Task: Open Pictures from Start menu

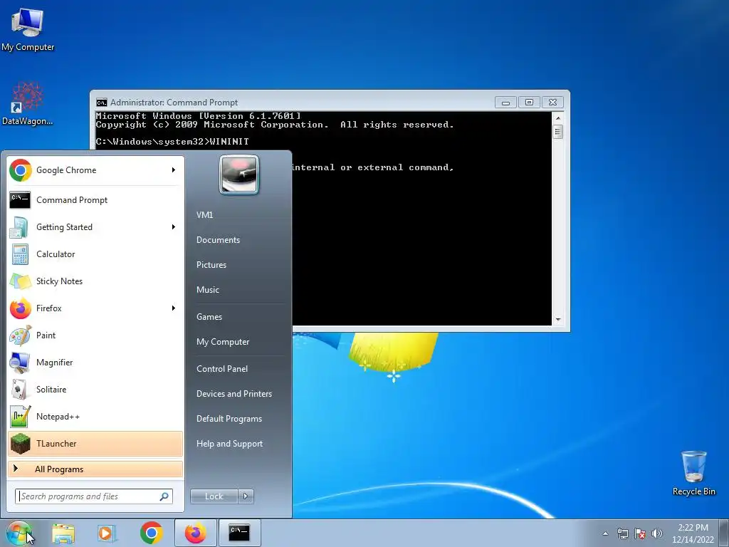Action: (211, 265)
